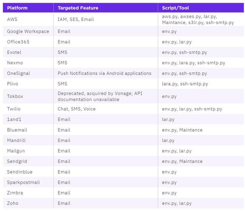Click the OneSignal platform name
Image resolution: width=245 pixels, height=211 pixels.
coord(19,73)
